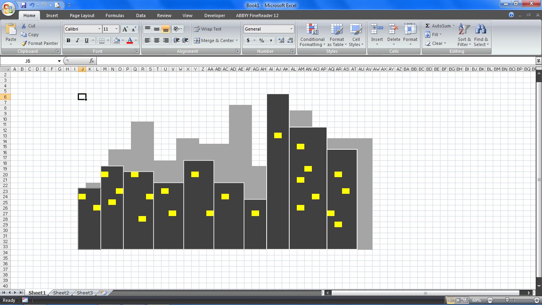The width and height of the screenshot is (542, 305).
Task: Open the Sort & Filter menu
Action: click(464, 35)
